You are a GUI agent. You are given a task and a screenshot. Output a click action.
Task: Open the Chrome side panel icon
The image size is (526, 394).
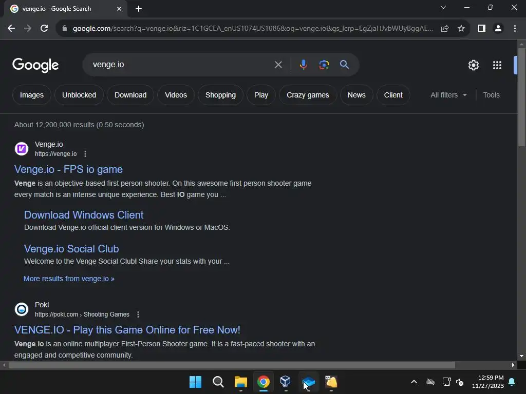482,29
